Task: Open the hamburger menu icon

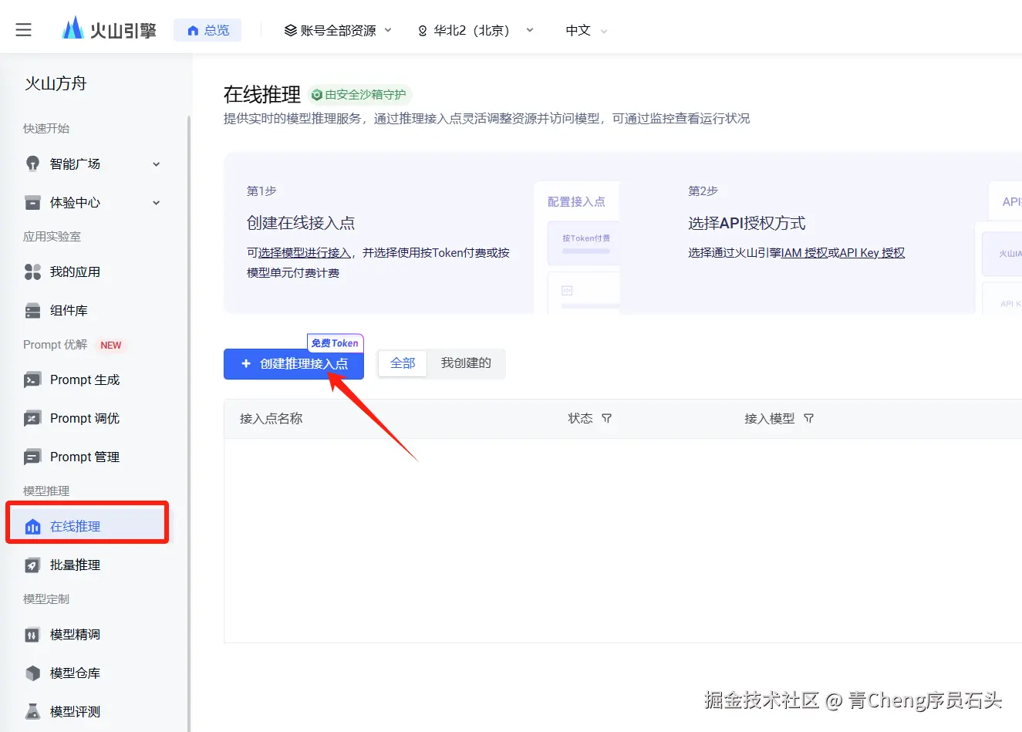Action: [24, 30]
